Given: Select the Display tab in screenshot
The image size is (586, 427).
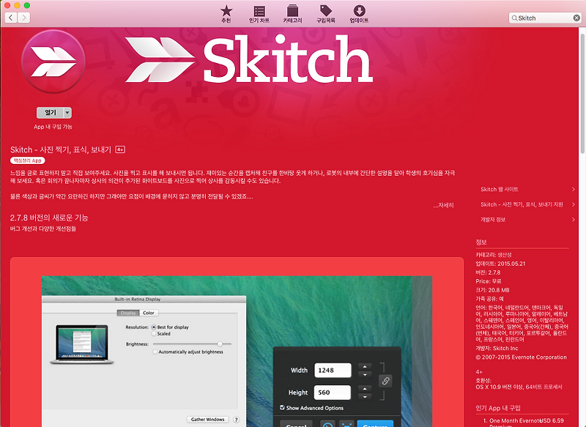Looking at the screenshot, I should [128, 313].
